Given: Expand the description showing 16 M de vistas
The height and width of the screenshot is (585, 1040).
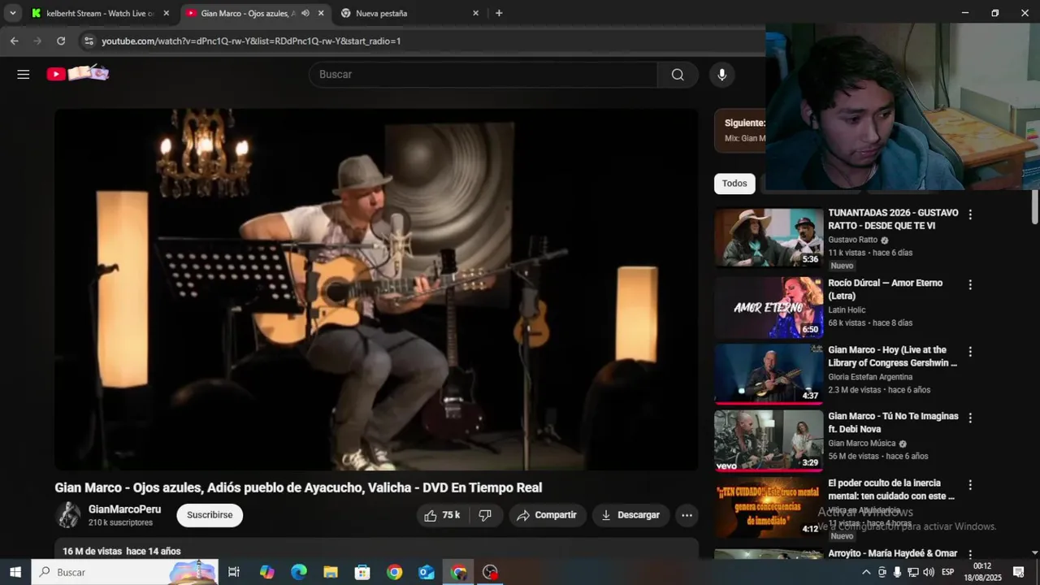Looking at the screenshot, I should [376, 549].
